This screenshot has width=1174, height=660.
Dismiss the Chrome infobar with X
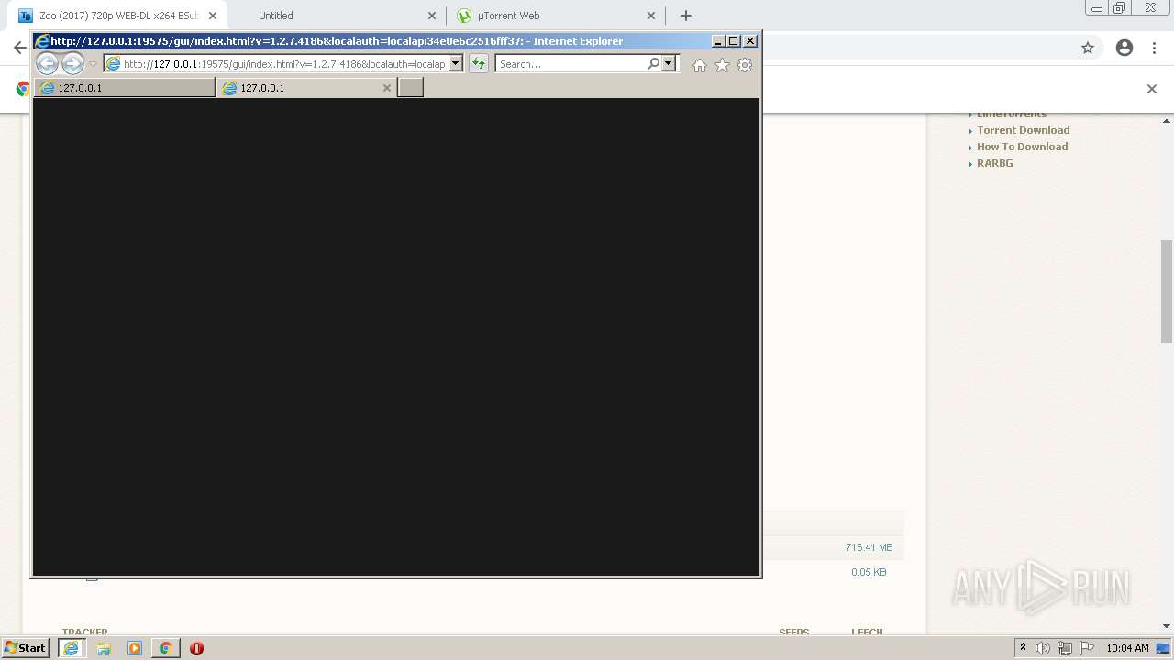pos(1152,89)
